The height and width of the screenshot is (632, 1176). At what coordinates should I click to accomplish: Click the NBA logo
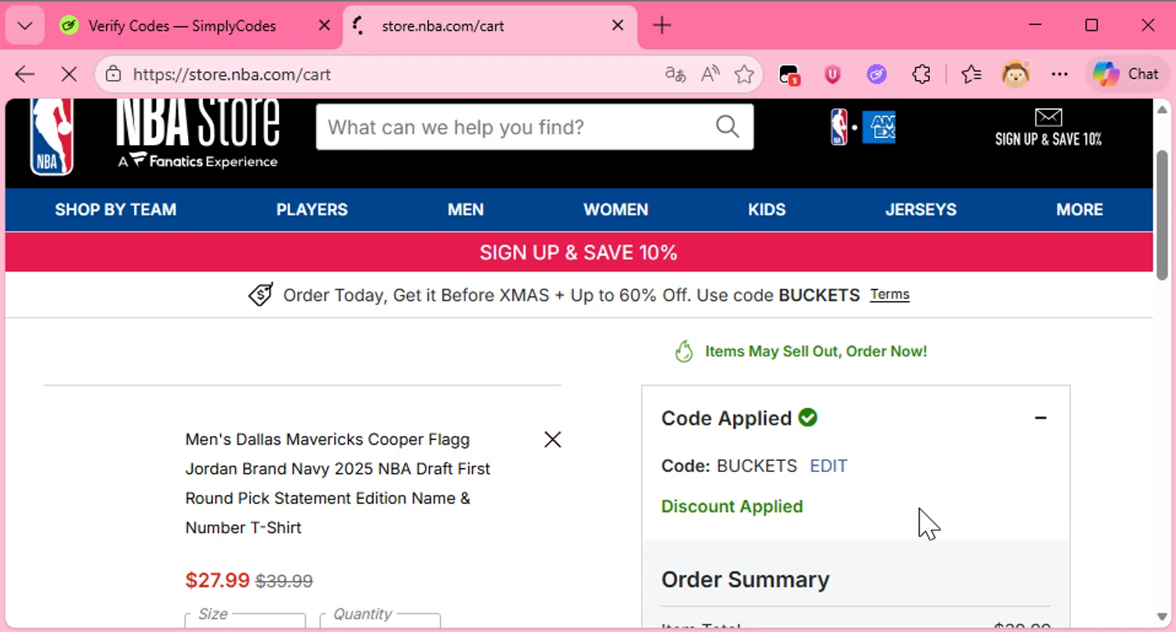tap(52, 136)
